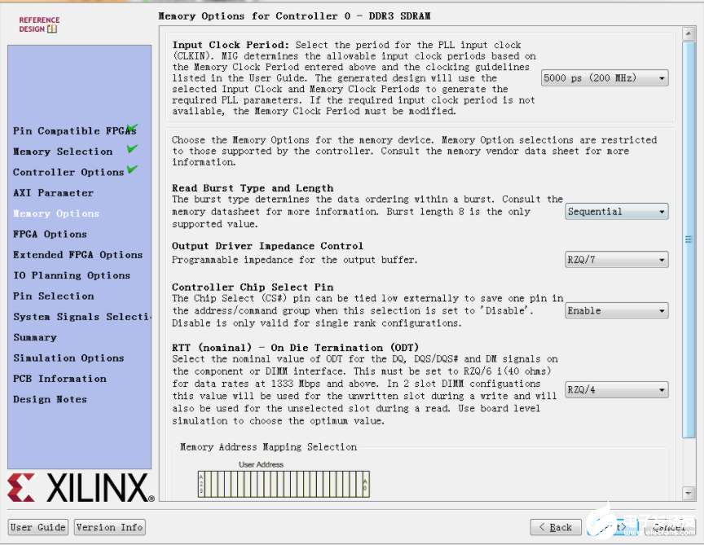The height and width of the screenshot is (545, 704).
Task: Go to AXI Parameter step
Action: (53, 192)
